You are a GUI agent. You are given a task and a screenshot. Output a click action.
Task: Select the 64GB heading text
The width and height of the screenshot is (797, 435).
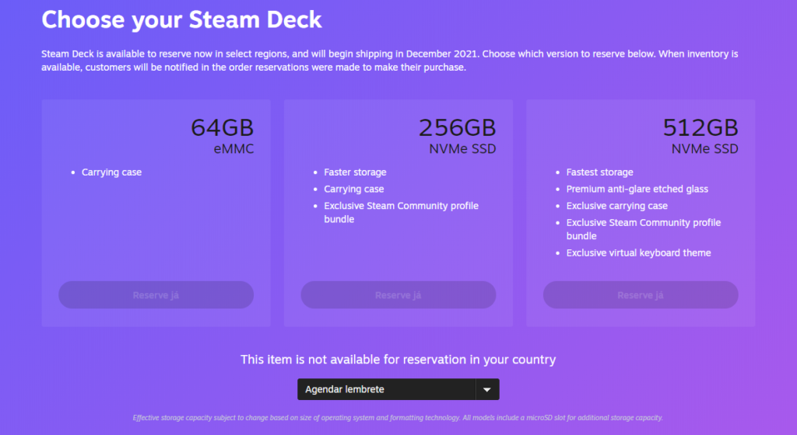(222, 127)
